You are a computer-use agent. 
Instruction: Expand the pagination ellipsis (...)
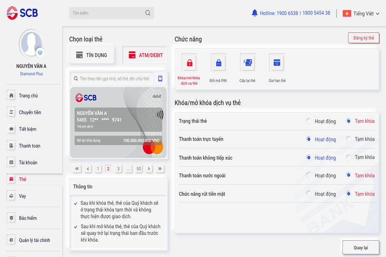click(128, 169)
